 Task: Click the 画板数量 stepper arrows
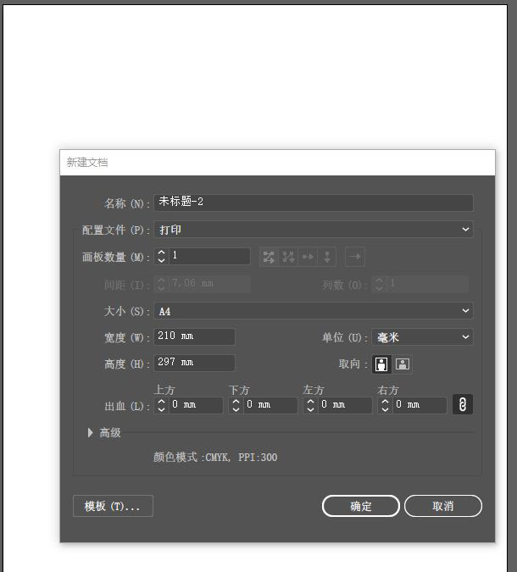[161, 256]
